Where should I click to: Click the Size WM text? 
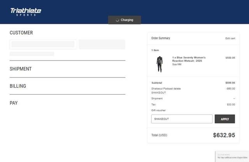point(177,64)
